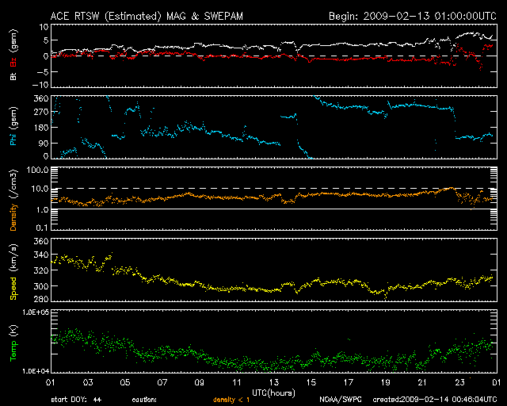Click the 'Temp (K)' axis label
Viewport: 507px width, 406px height.
coord(13,343)
